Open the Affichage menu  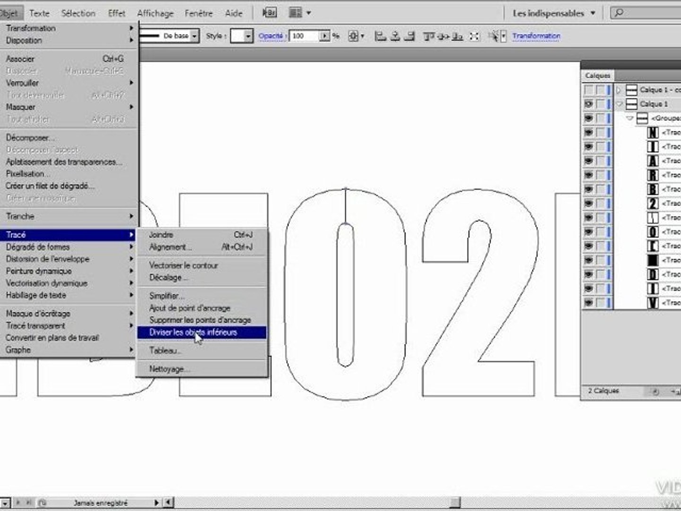tap(155, 13)
